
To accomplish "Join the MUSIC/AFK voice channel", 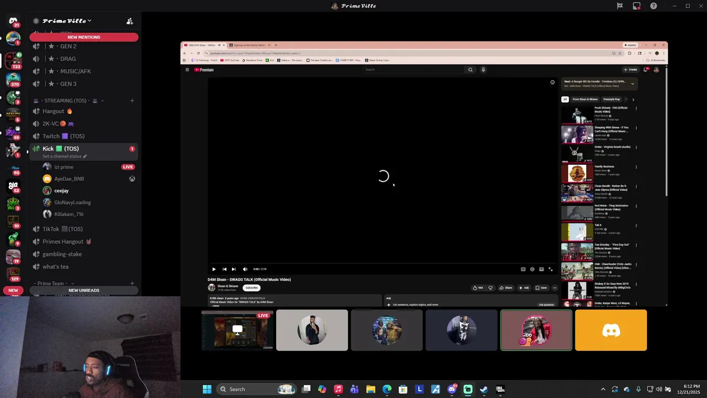I will 84,71.
